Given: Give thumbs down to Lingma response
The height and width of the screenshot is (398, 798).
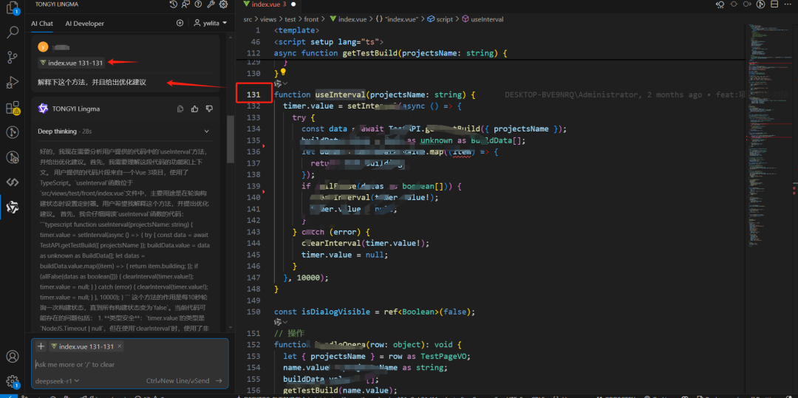Looking at the screenshot, I should pyautogui.click(x=209, y=109).
